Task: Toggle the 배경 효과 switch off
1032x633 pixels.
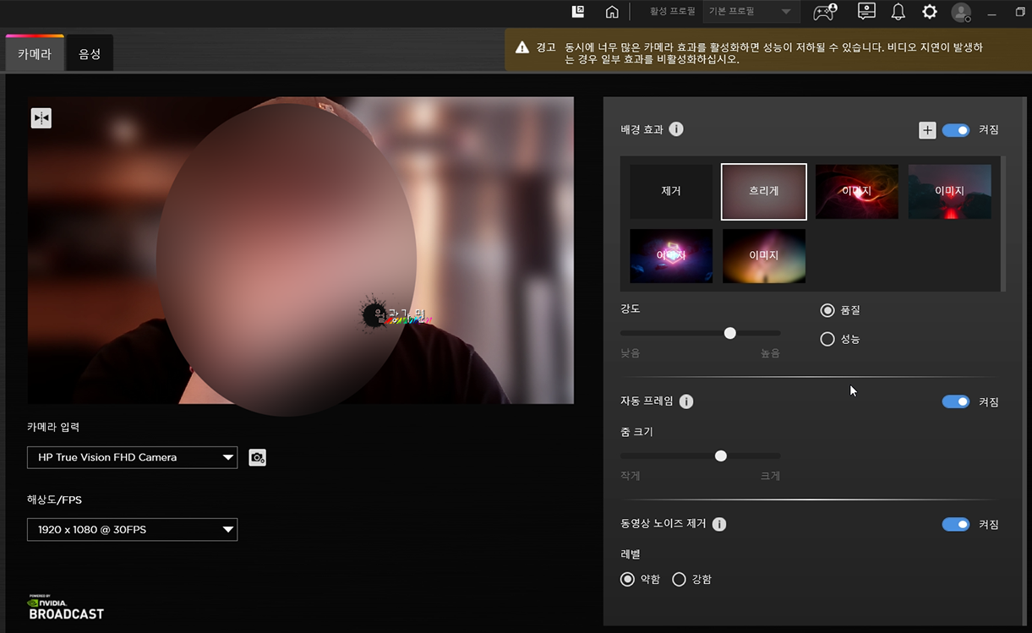Action: click(x=956, y=130)
